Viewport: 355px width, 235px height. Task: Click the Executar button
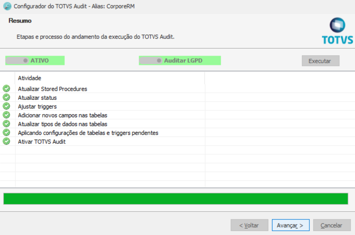[x=320, y=61]
